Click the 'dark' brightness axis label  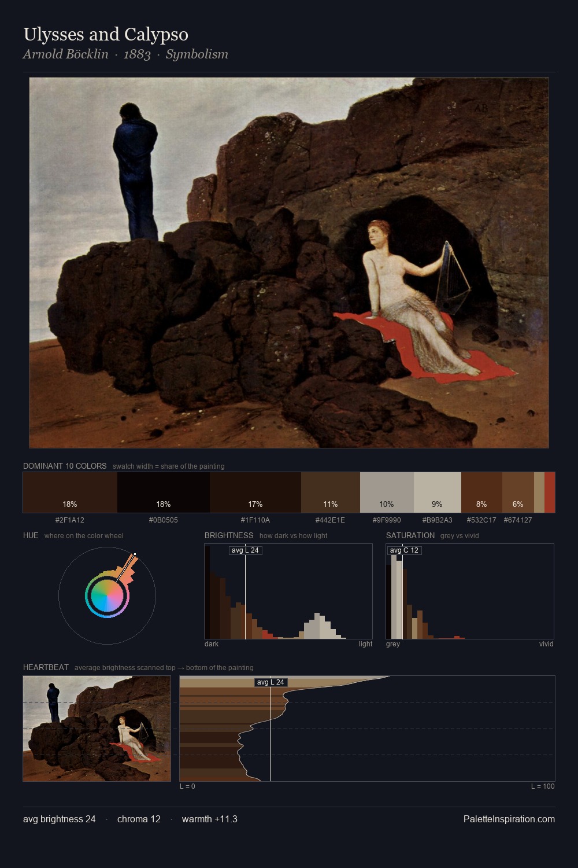212,644
